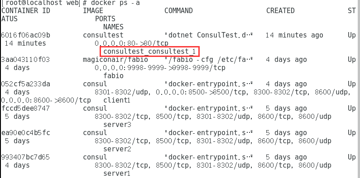
Task: Select the magiconair/fabio image name
Action: pos(115,60)
